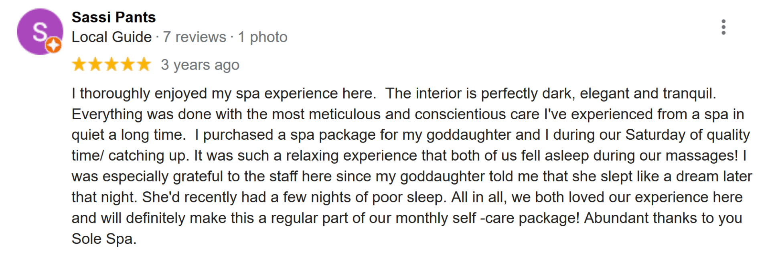The height and width of the screenshot is (257, 770).
Task: Select the "1 photo" count text
Action: 263,37
